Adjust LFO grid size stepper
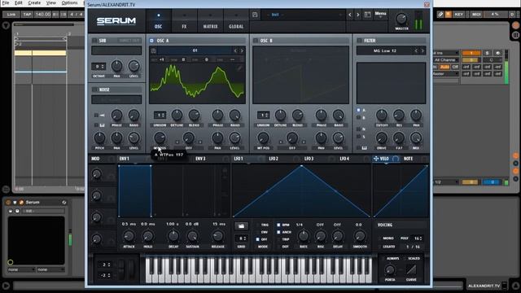 tap(241, 238)
